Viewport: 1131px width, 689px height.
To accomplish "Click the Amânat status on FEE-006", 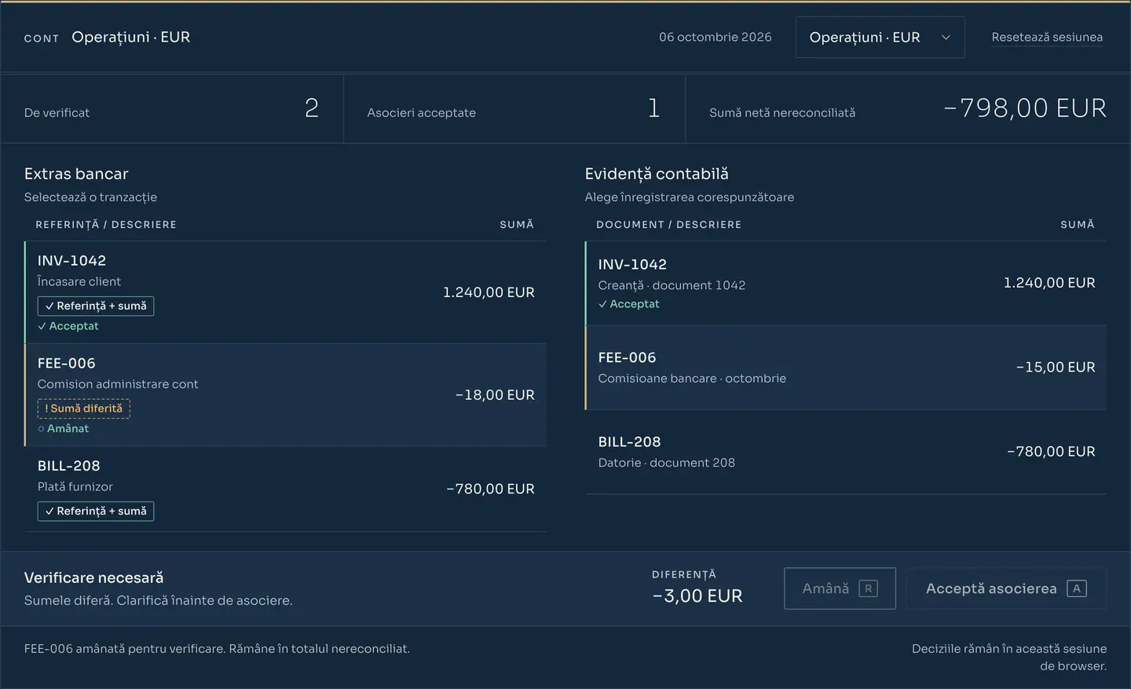I will point(64,428).
